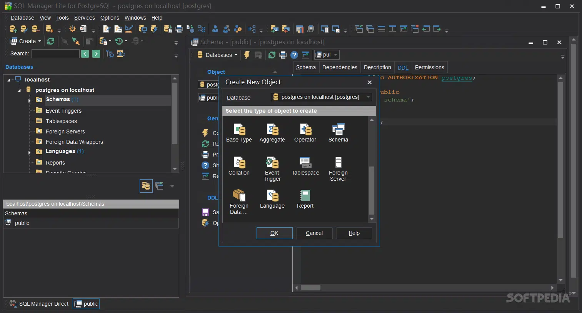582x313 pixels.
Task: Go to previous search result arrow
Action: (x=85, y=54)
